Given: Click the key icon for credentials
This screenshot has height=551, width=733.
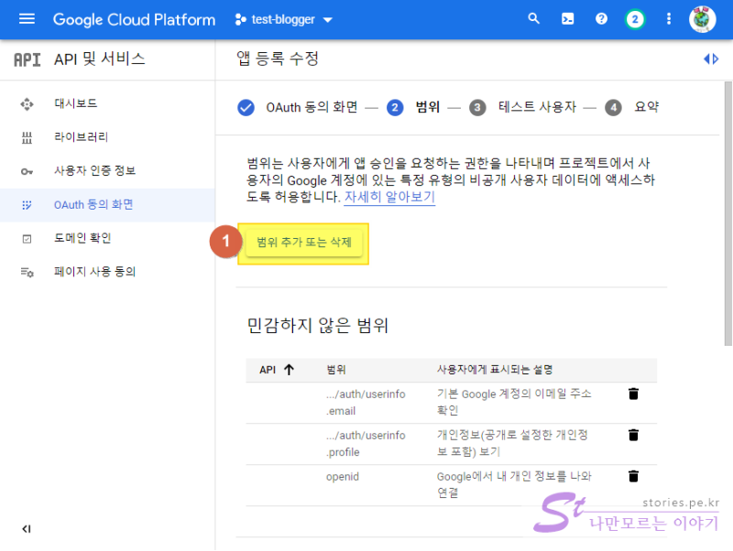Looking at the screenshot, I should click(x=27, y=171).
